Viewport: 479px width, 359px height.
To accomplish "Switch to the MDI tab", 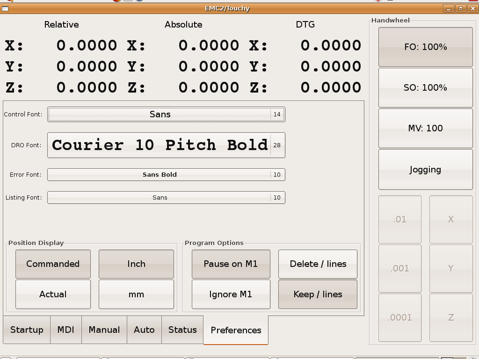I will [x=65, y=330].
